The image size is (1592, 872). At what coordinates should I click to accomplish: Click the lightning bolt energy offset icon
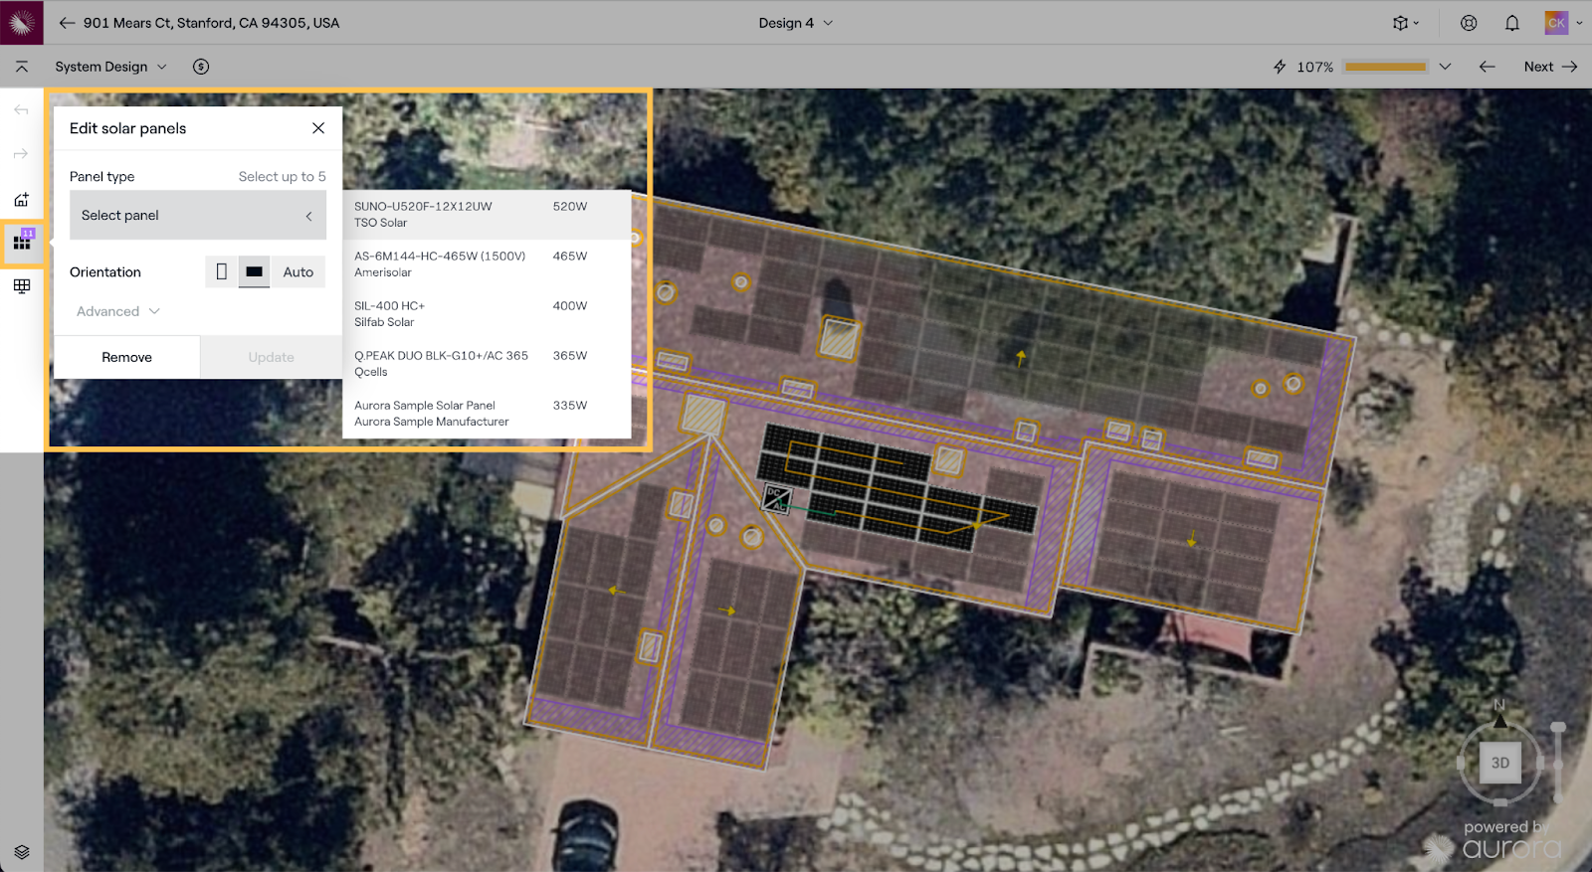(1280, 67)
